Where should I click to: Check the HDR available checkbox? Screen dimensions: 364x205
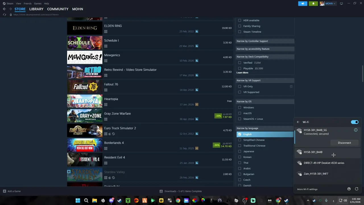click(239, 20)
